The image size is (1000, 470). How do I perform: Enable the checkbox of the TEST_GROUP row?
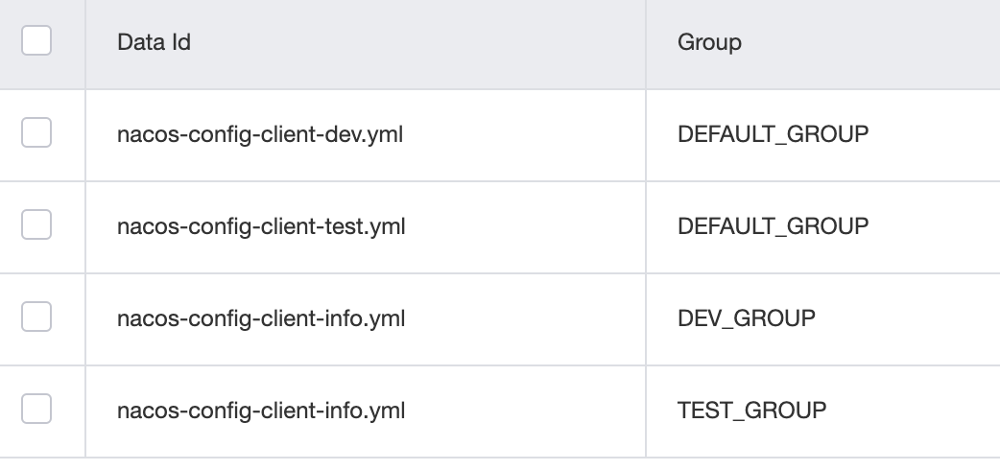pos(36,411)
